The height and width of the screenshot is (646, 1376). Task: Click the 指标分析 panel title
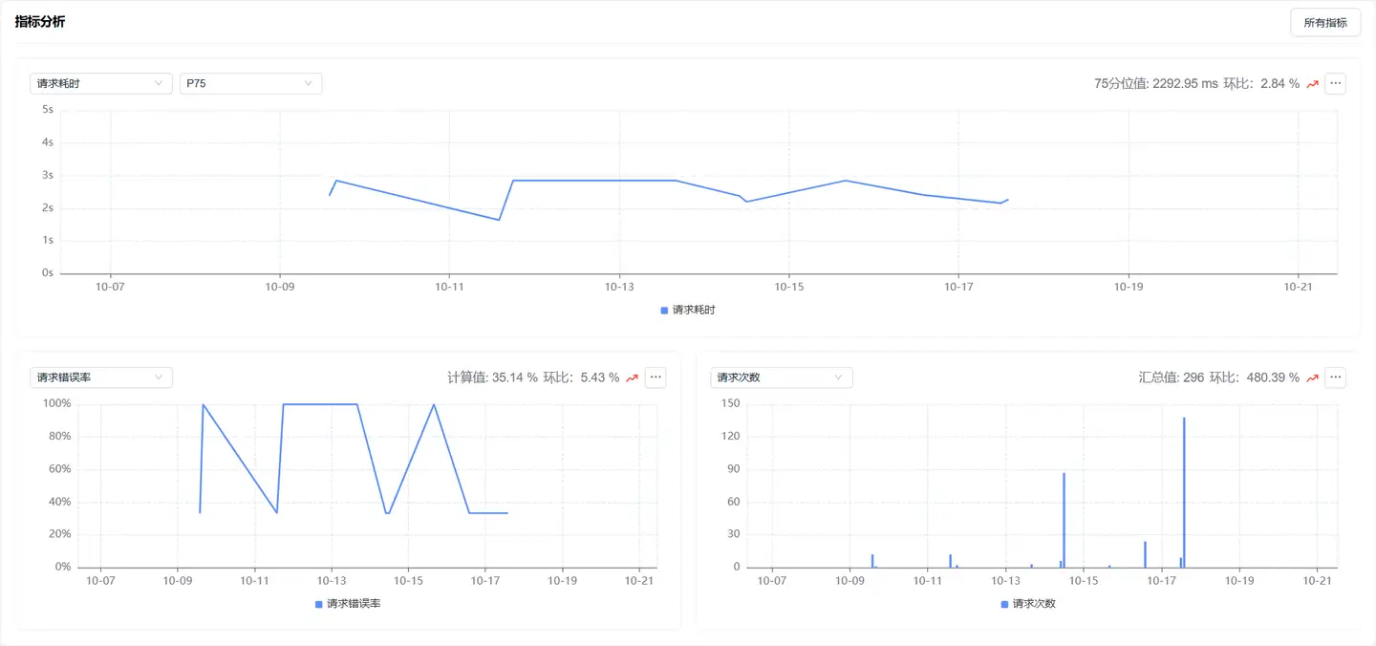[x=40, y=22]
